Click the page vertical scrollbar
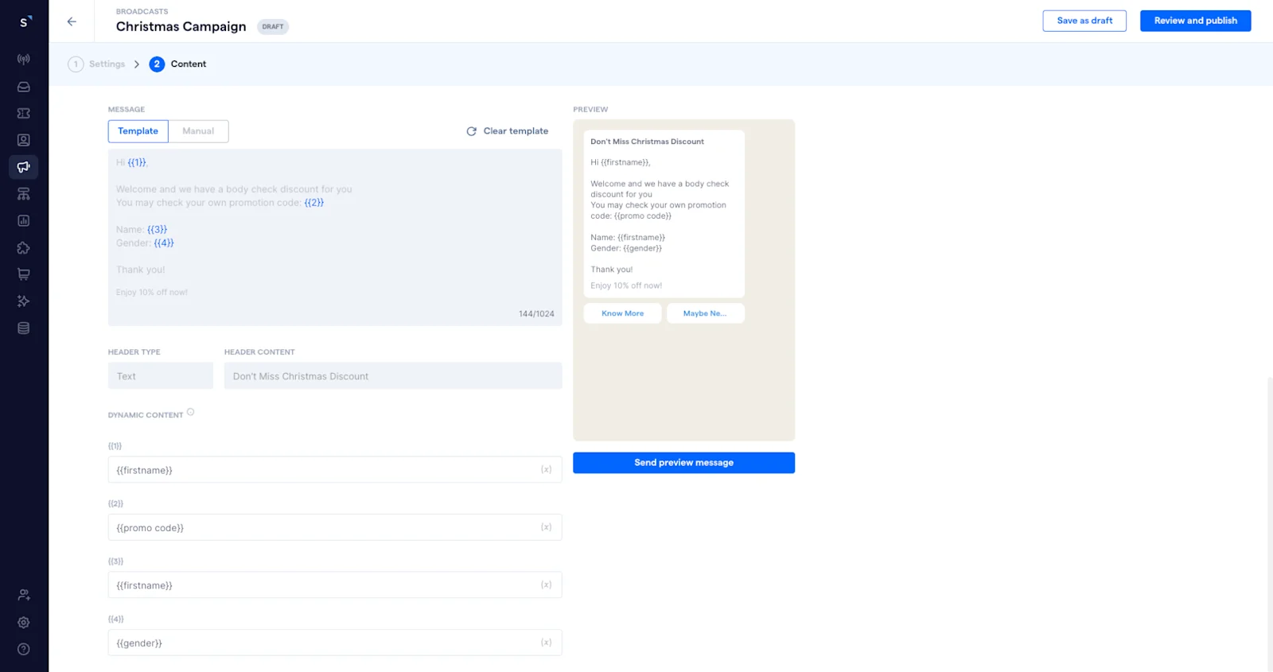Screen dimensions: 1273x672 pyautogui.click(x=1270, y=525)
